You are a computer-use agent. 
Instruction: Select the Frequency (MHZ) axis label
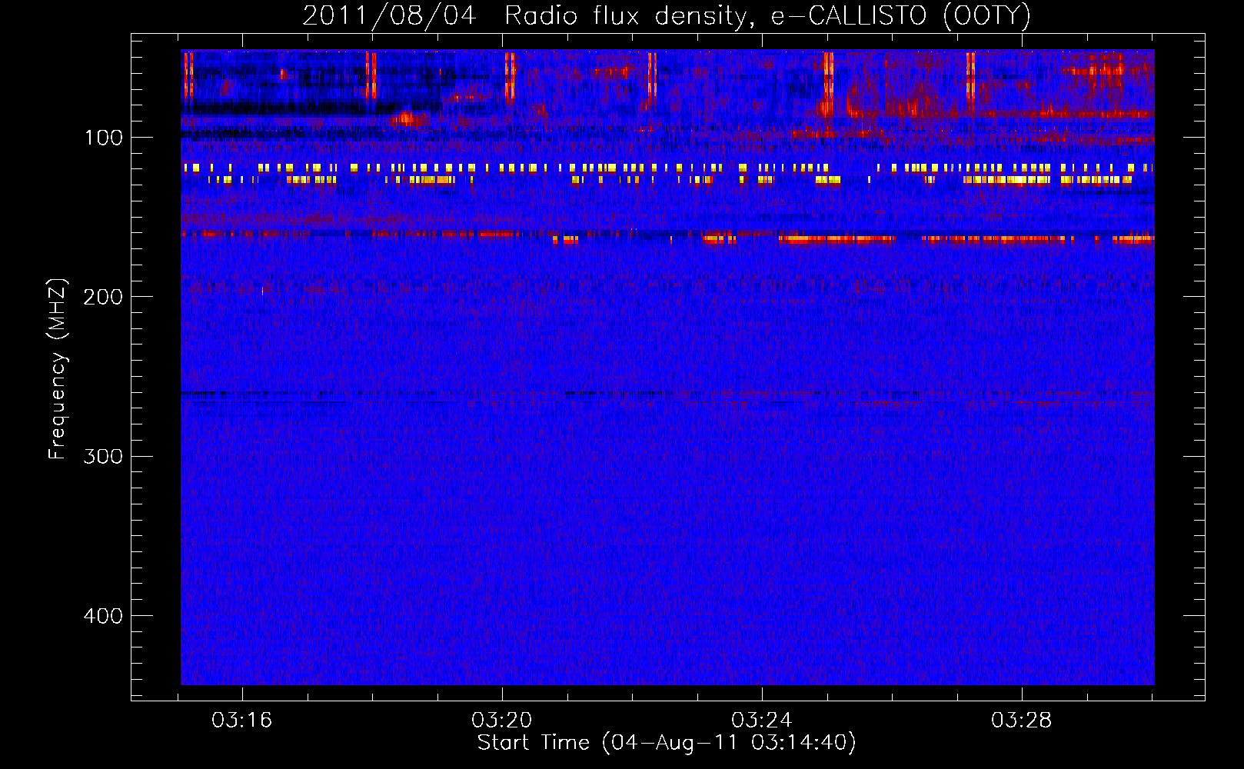pos(58,369)
